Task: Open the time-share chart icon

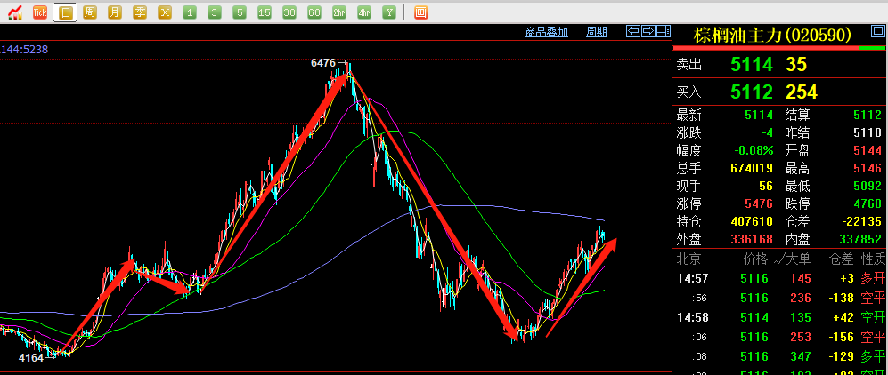Action: [15, 12]
